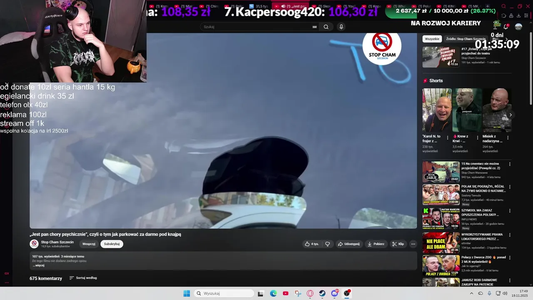Show hidden tray icons chevron
Screen dimensions: 533x300
click(471, 293)
